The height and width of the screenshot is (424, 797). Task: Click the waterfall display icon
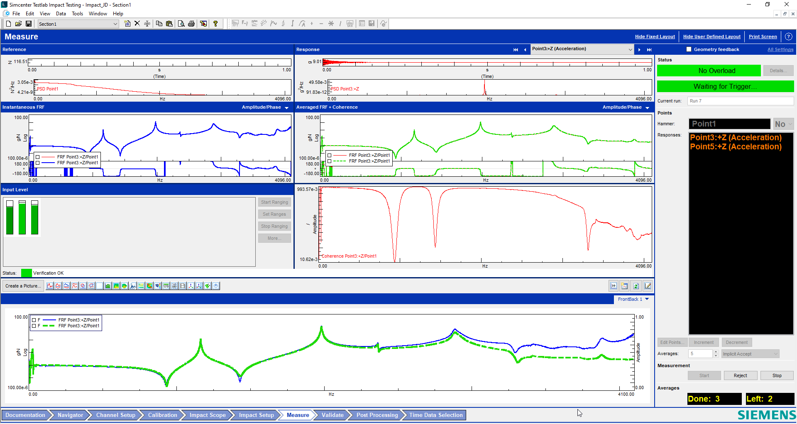click(133, 286)
